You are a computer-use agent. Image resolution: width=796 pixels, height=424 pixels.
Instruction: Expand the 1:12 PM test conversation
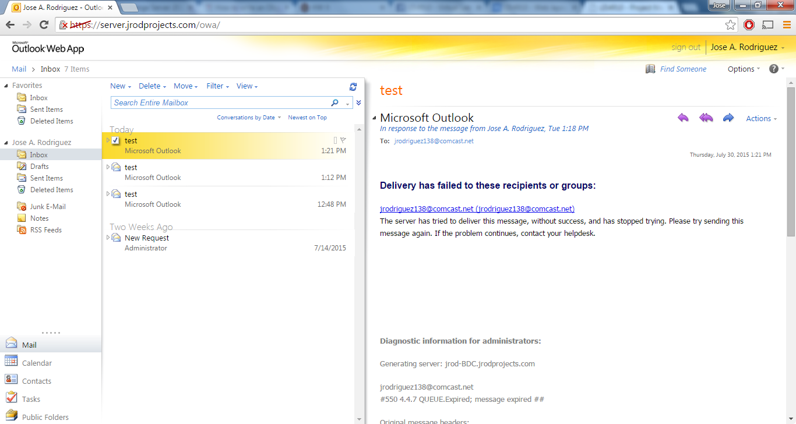click(x=108, y=167)
